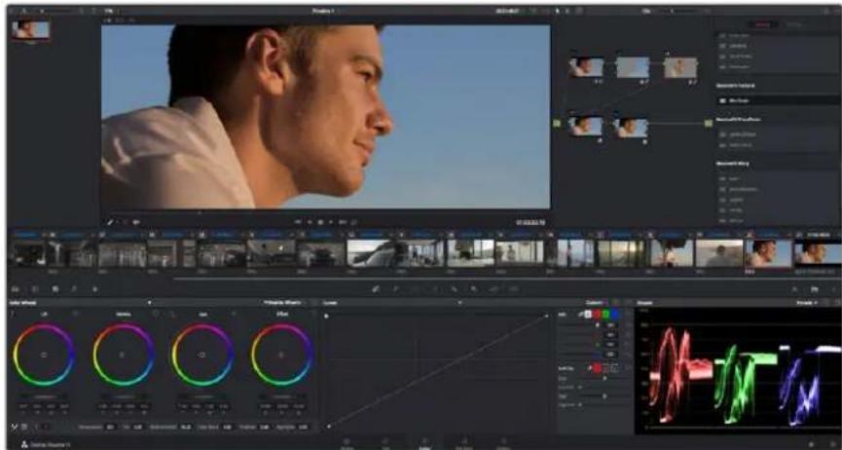Image resolution: width=842 pixels, height=450 pixels.
Task: Toggle the red curve channel button
Action: tap(597, 314)
